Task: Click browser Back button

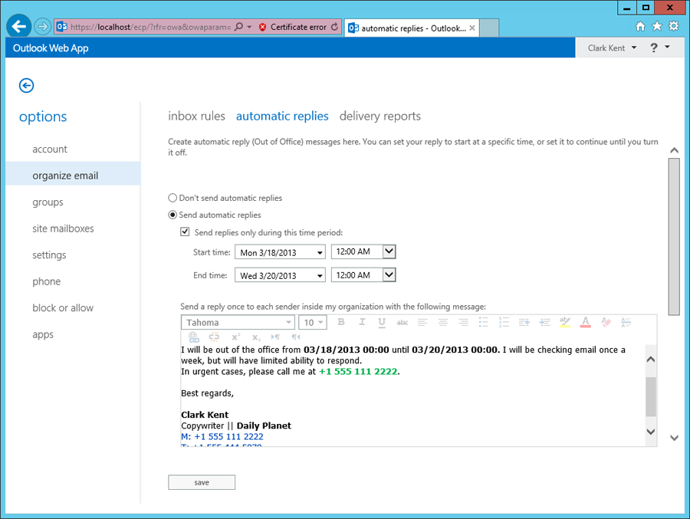Action: 19,27
